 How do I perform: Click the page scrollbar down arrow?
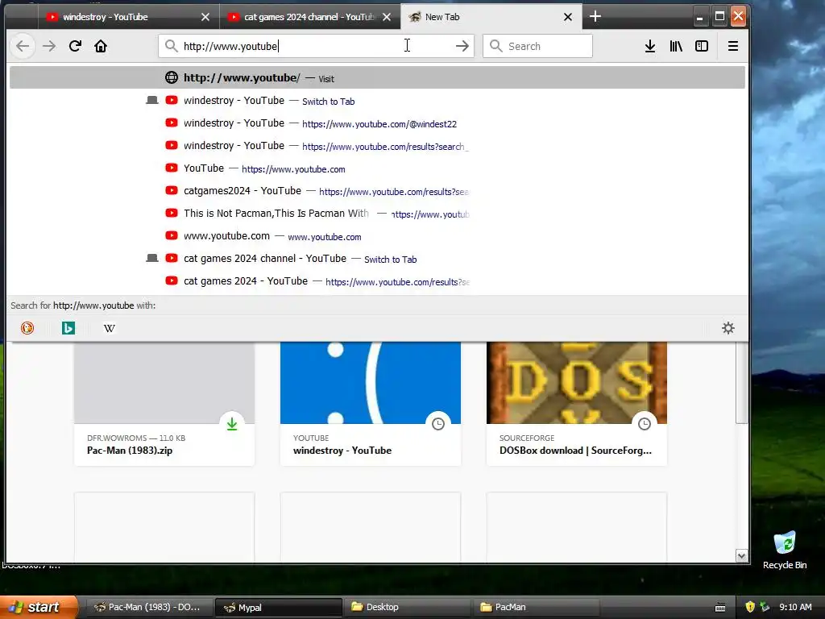741,556
